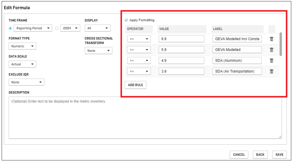Open the Data Scale Actual dropdown
This screenshot has width=294, height=164.
pos(22,64)
